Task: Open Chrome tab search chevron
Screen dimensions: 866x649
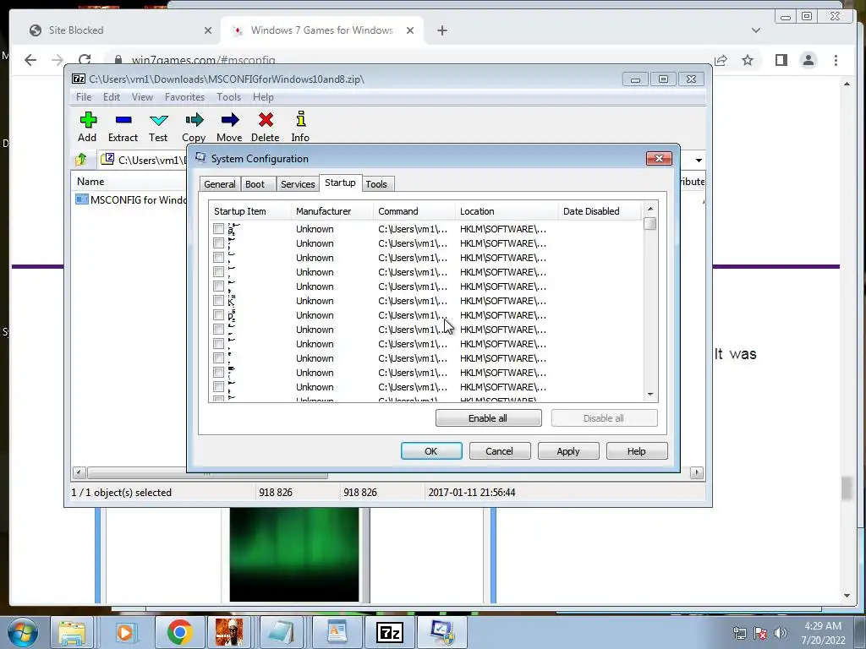Action: (x=755, y=30)
